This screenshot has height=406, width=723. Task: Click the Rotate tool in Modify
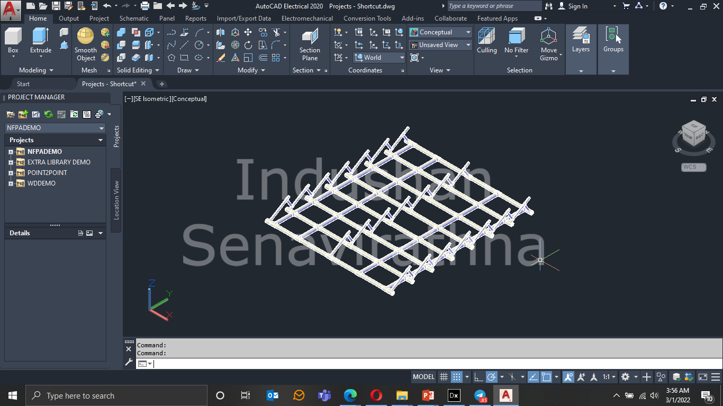coord(248,45)
